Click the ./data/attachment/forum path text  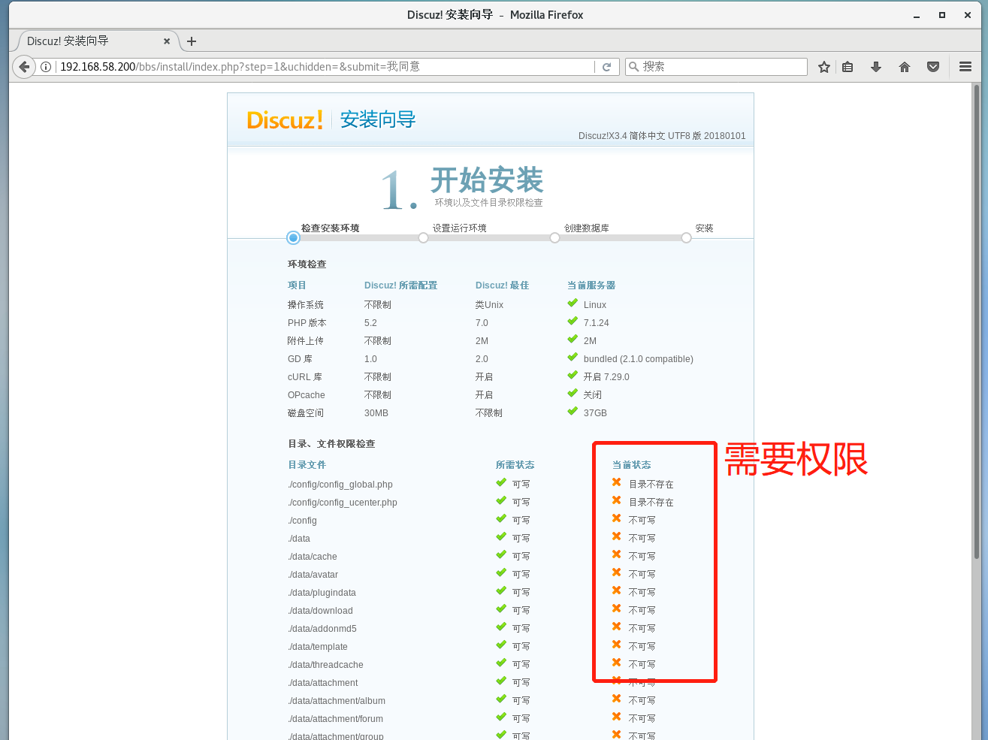coord(336,719)
